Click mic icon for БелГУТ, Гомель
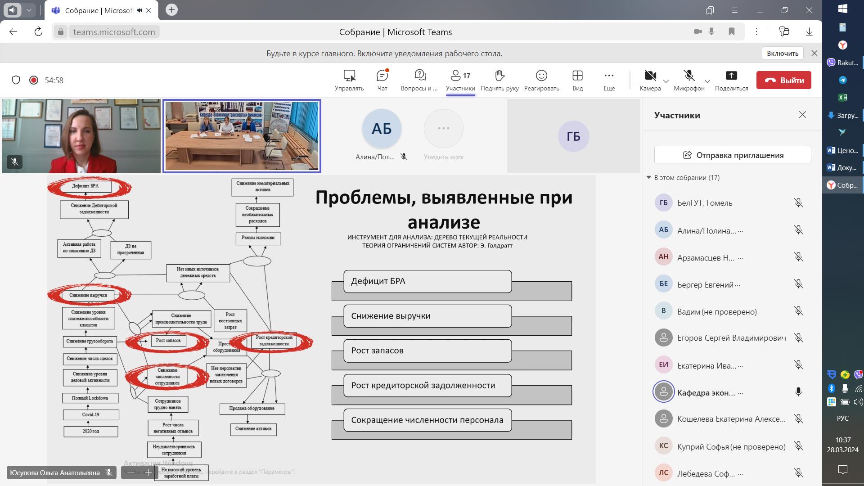Screen dimensions: 864x486 (798, 203)
